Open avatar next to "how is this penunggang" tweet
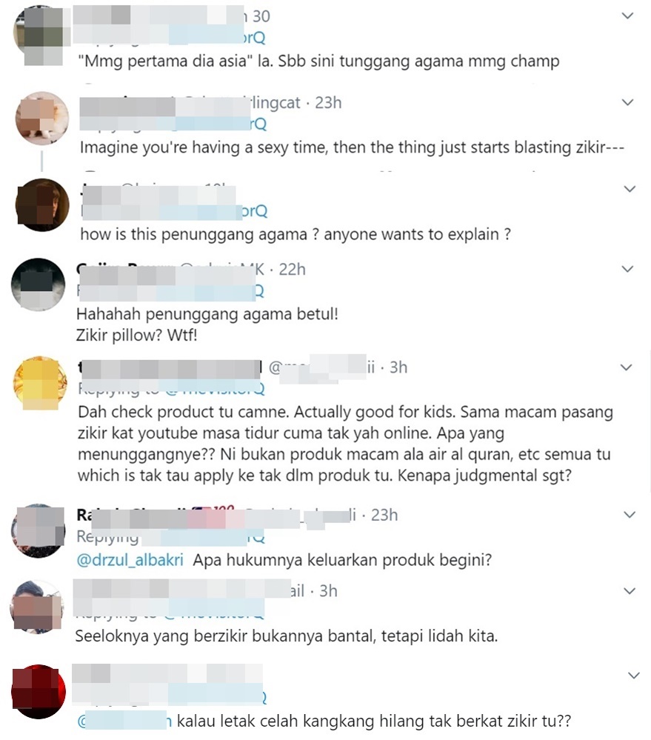Viewport: 651px width, 740px height. [42, 205]
